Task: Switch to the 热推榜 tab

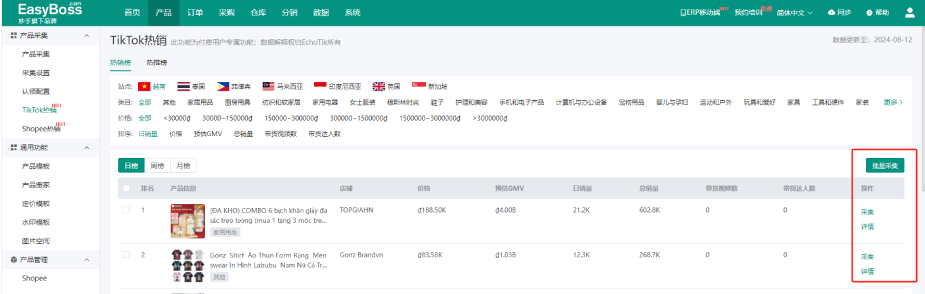Action: click(x=156, y=62)
